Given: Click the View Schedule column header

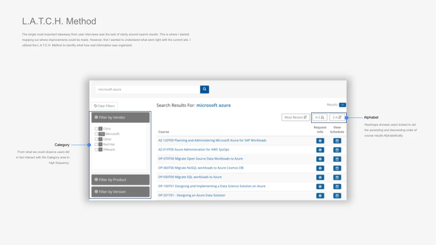Looking at the screenshot, I should tap(337, 129).
